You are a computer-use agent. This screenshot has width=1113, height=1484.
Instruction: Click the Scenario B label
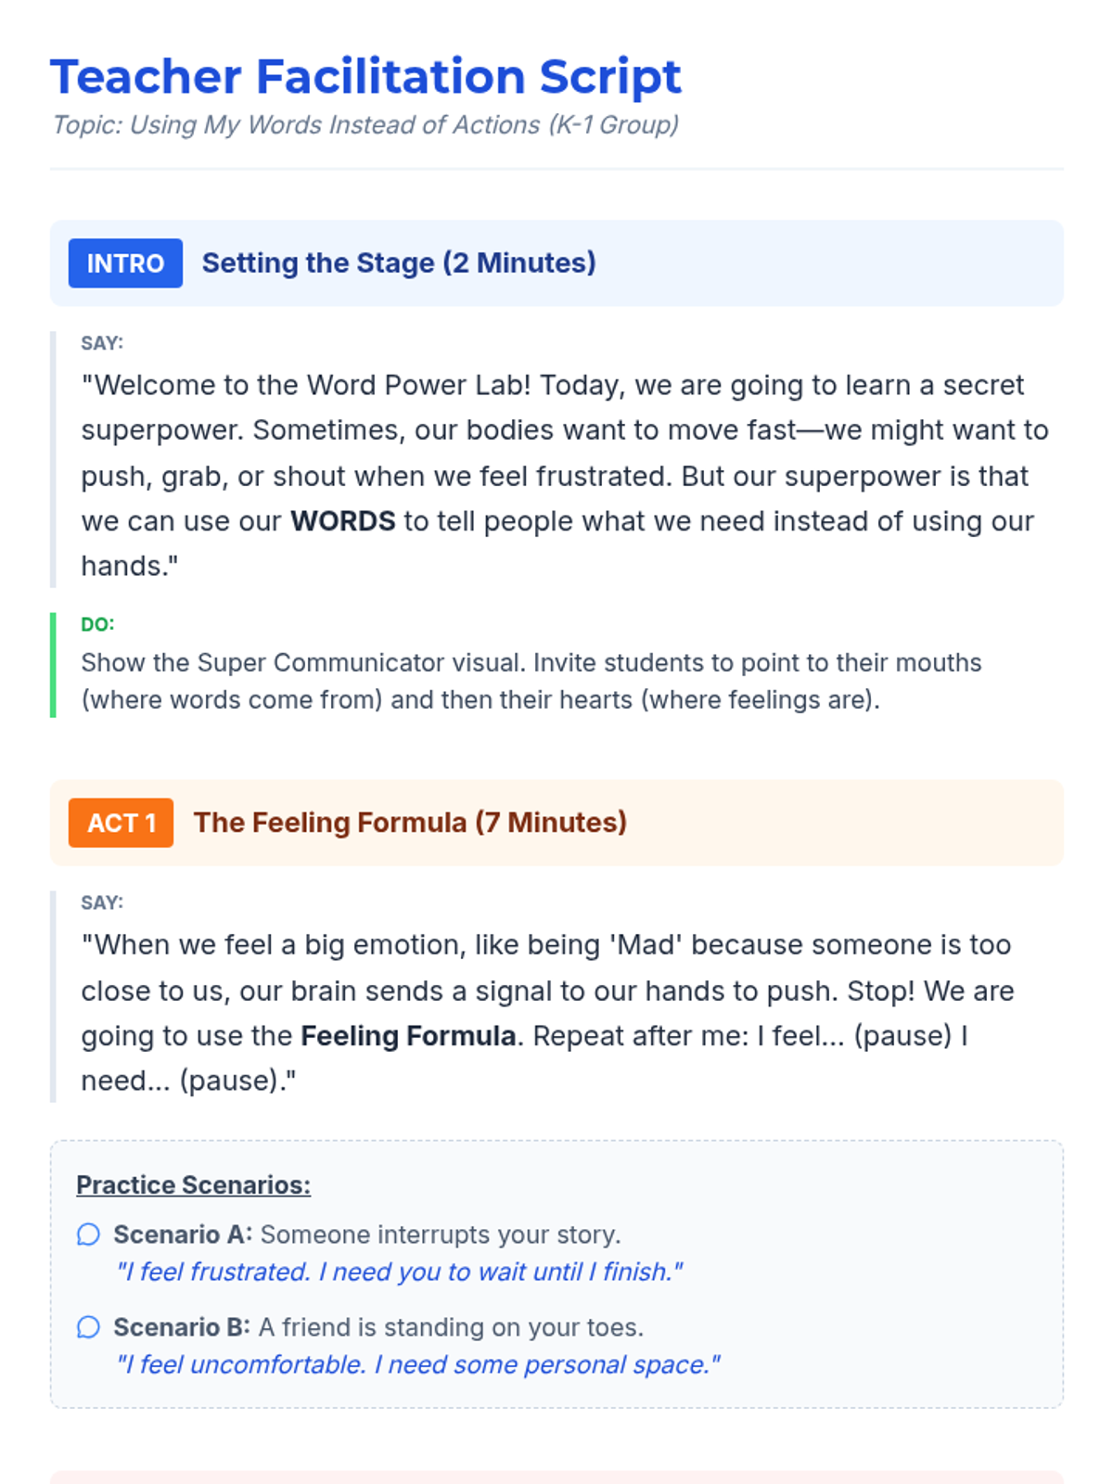click(182, 1327)
